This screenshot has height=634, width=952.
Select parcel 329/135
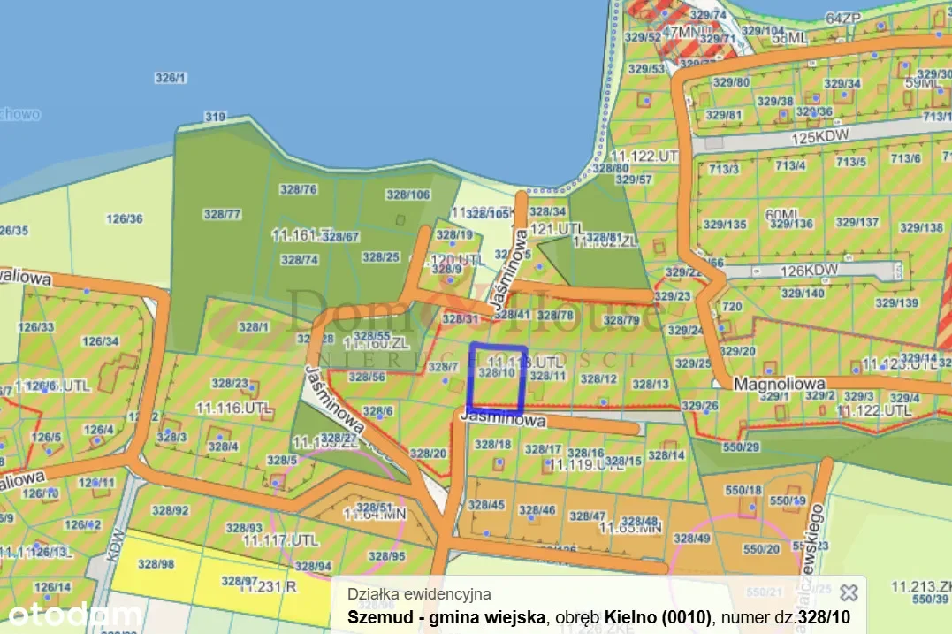click(x=725, y=224)
